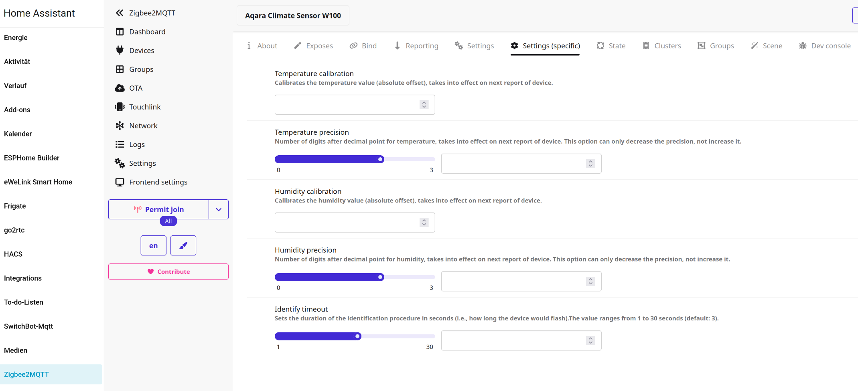The width and height of the screenshot is (858, 391).
Task: Open Logs via the list icon
Action: click(x=120, y=144)
